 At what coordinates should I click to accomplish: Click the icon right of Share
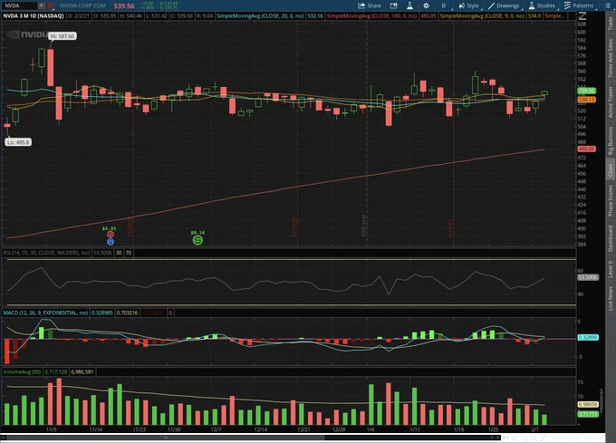393,5
